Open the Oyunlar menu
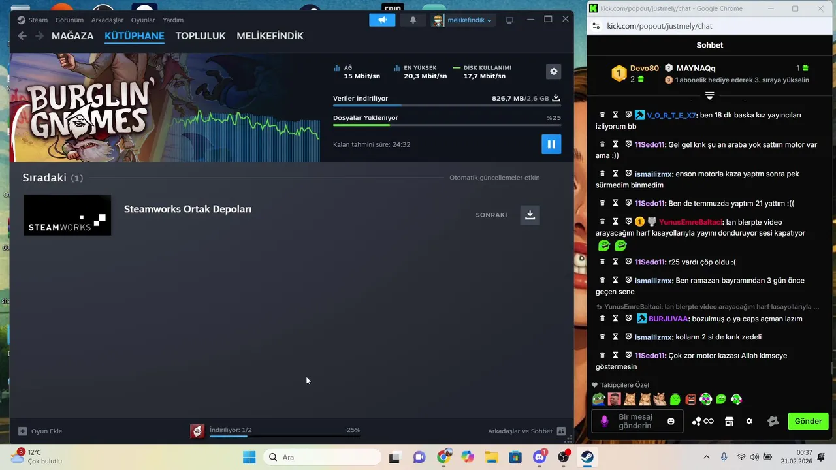Screen dimensions: 836x470 point(143,20)
